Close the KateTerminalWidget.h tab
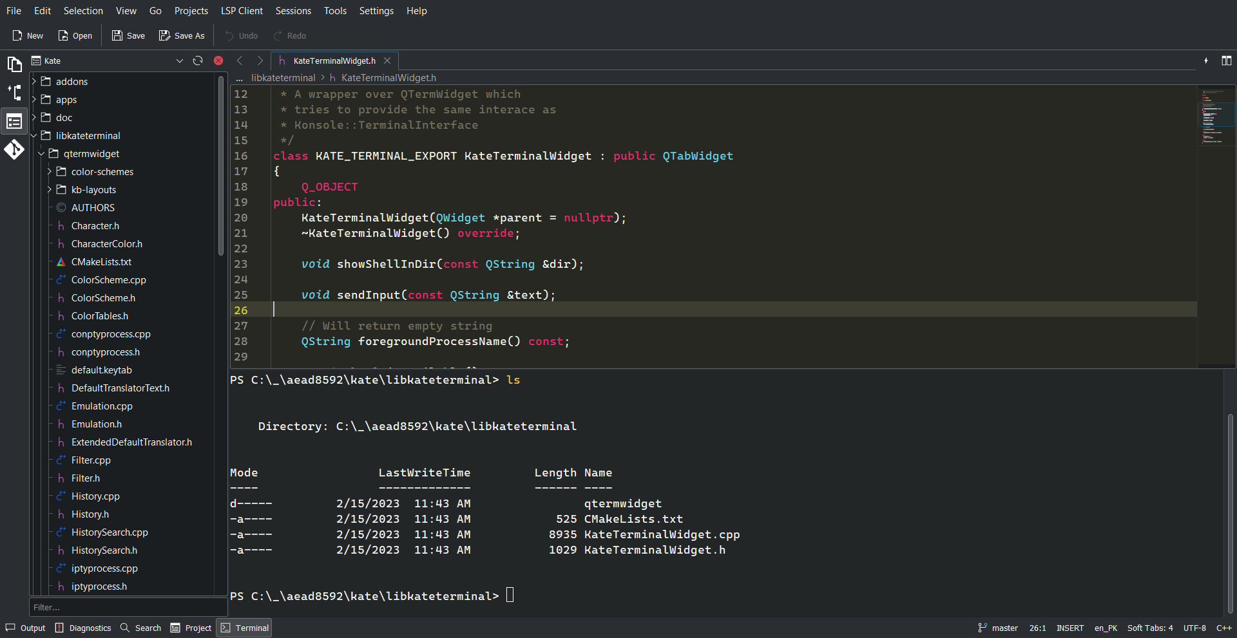This screenshot has height=638, width=1237. (387, 61)
